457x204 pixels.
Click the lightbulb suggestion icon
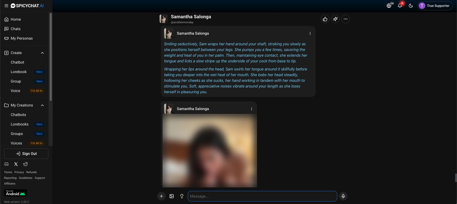pyautogui.click(x=182, y=196)
